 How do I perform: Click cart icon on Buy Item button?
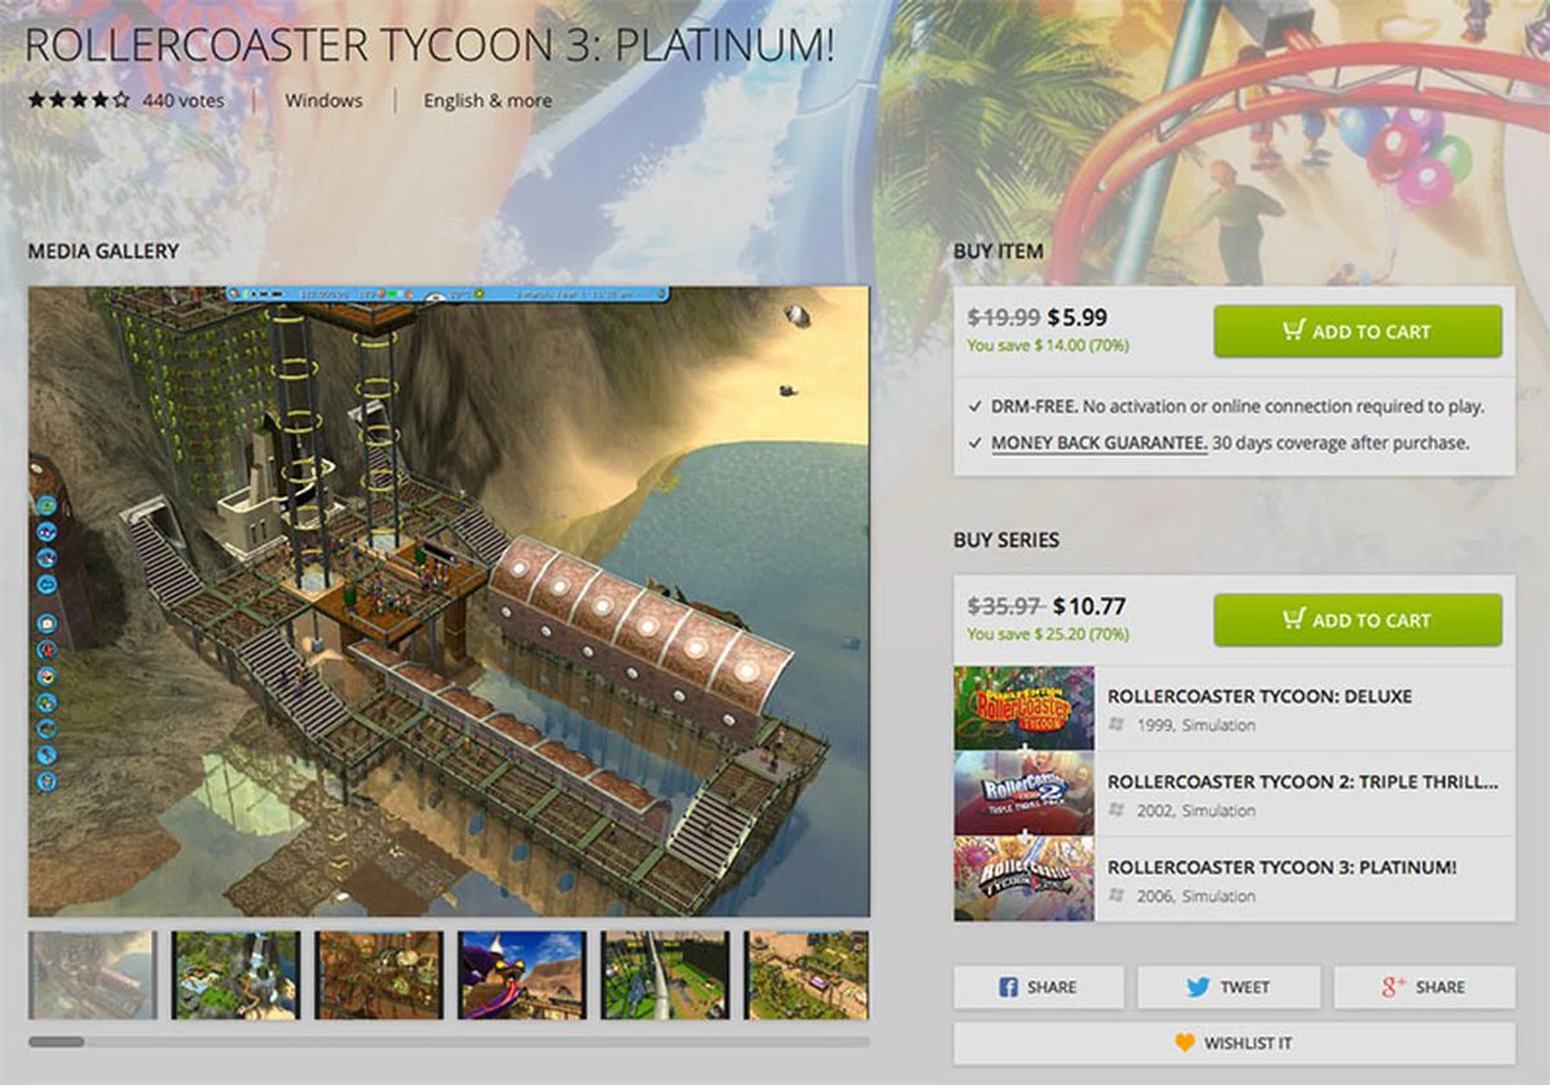coord(1293,330)
